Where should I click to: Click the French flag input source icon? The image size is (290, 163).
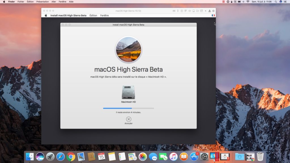[x=213, y=16]
